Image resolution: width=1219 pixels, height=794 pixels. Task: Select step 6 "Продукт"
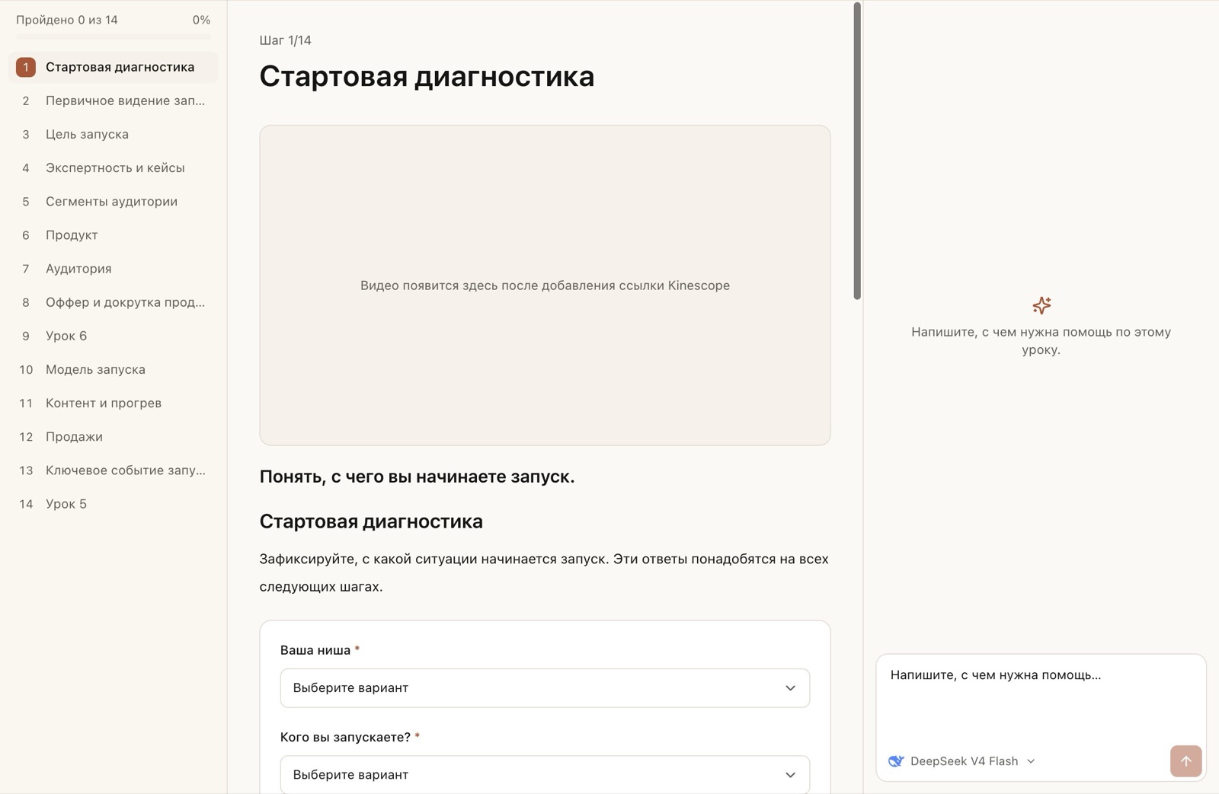(114, 234)
